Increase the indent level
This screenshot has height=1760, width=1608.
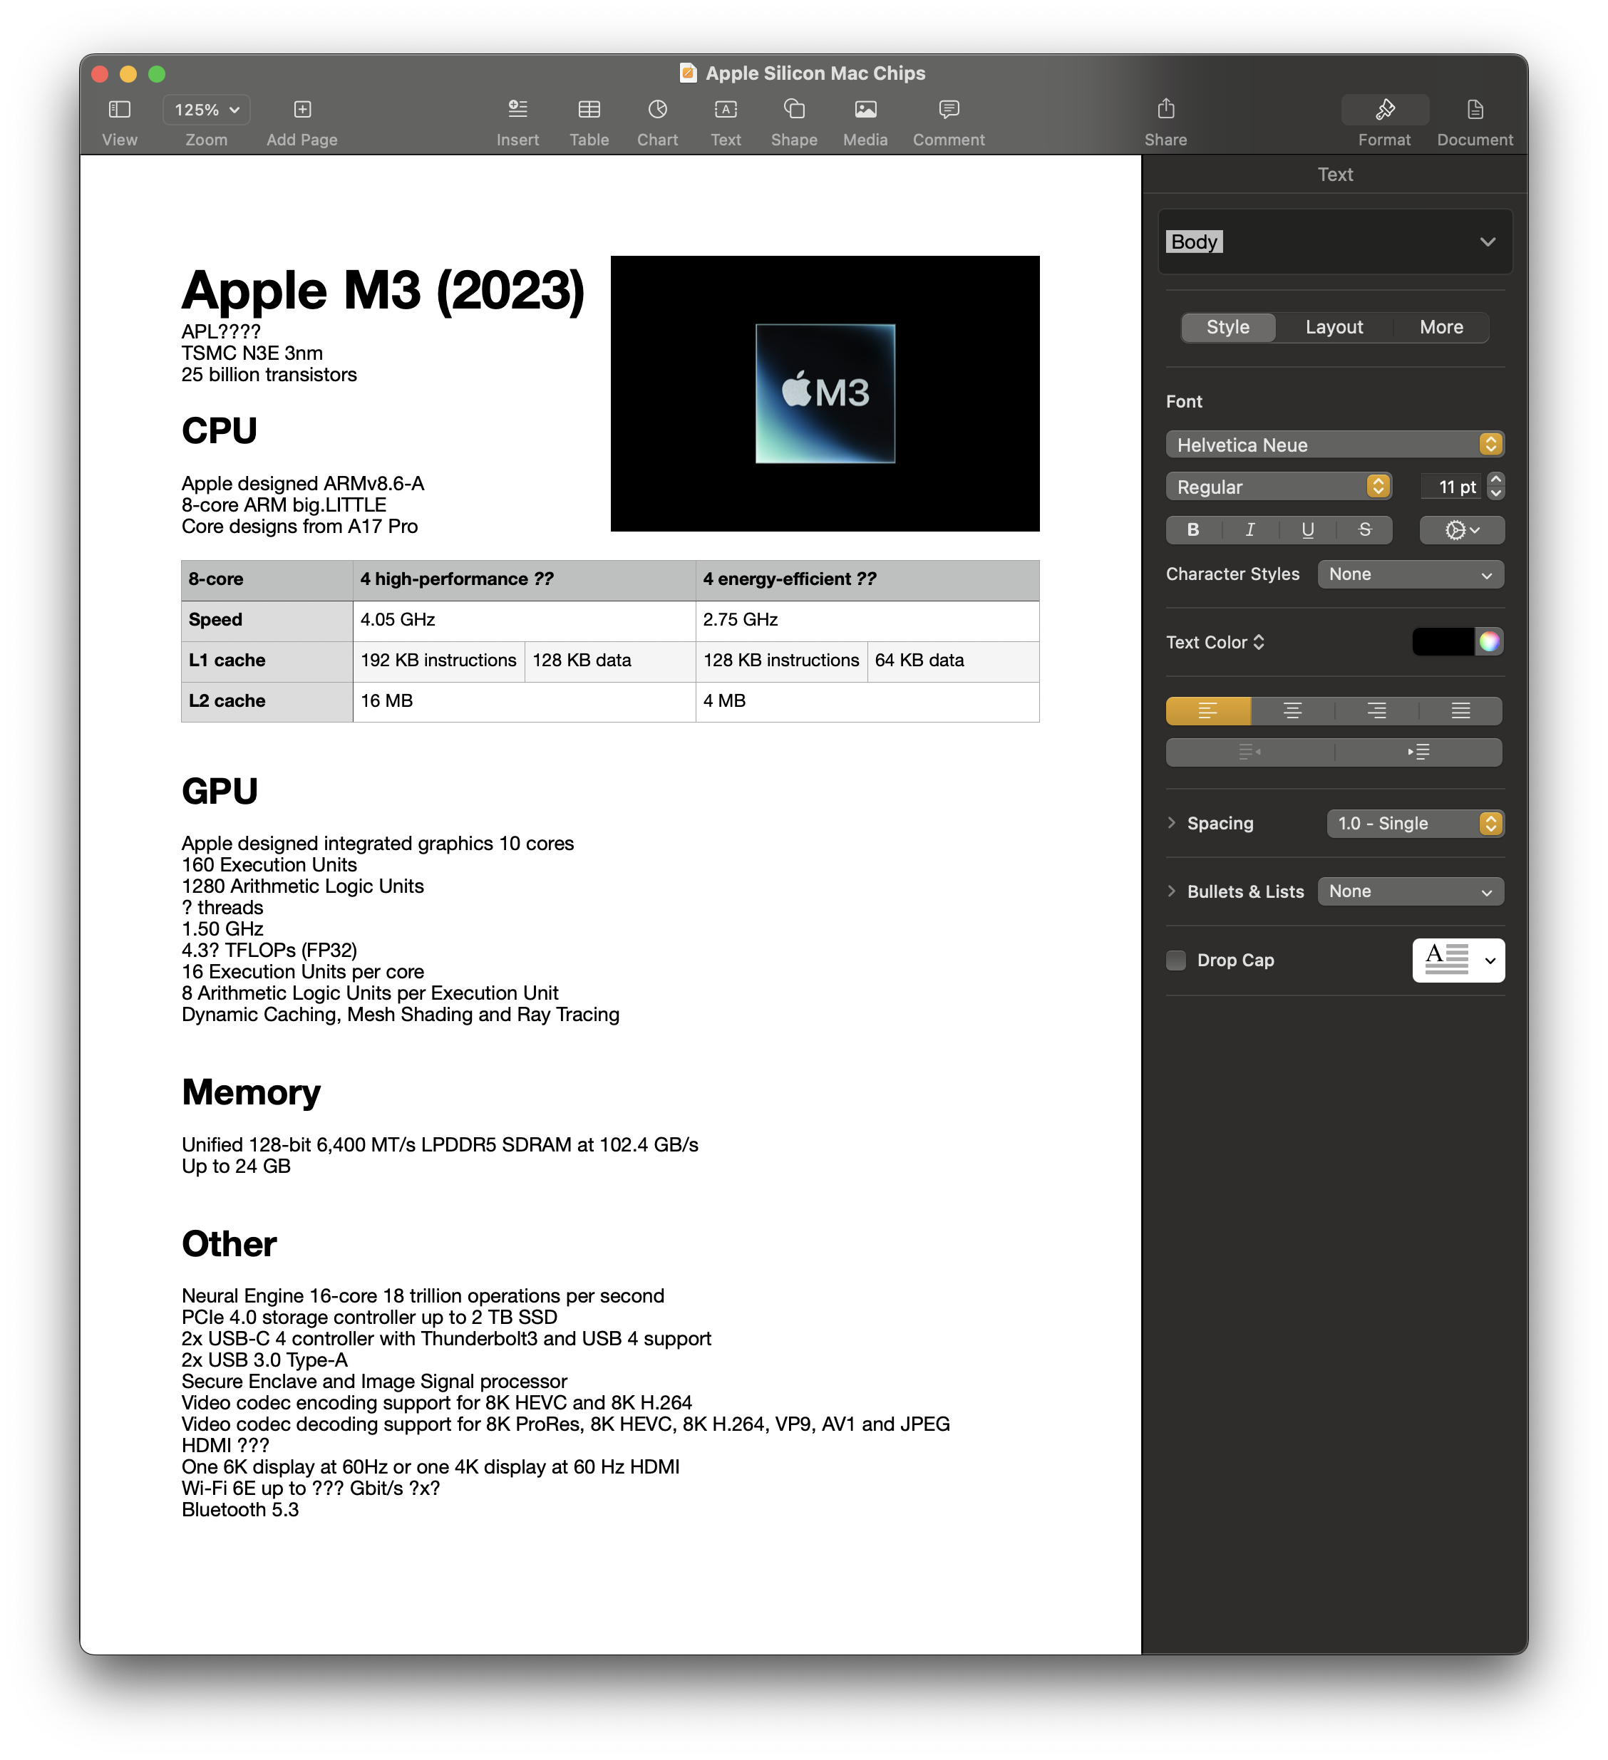point(1418,752)
